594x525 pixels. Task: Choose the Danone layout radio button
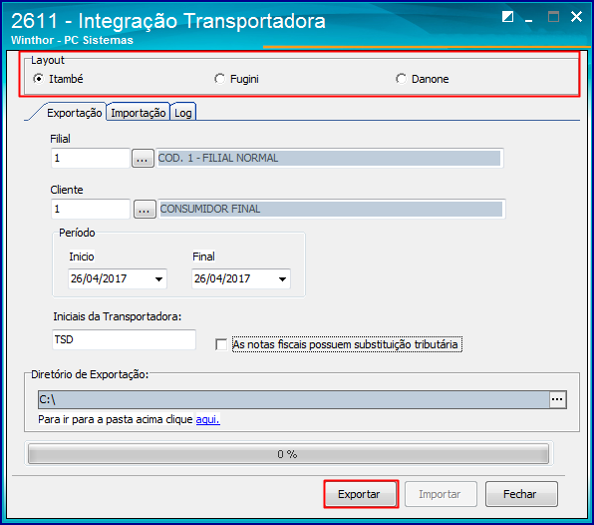pos(402,79)
